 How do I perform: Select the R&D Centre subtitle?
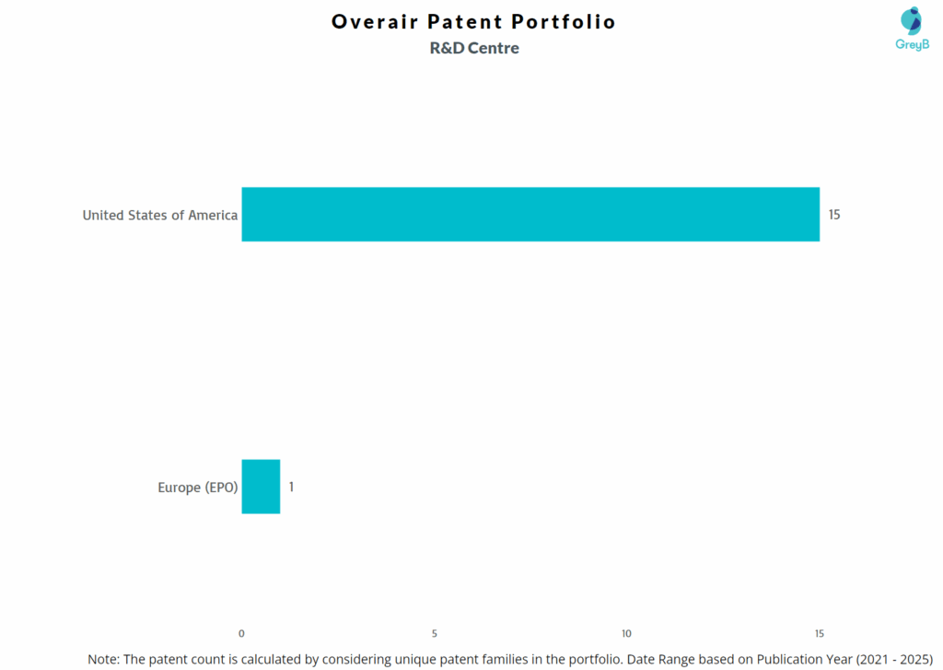tap(474, 48)
